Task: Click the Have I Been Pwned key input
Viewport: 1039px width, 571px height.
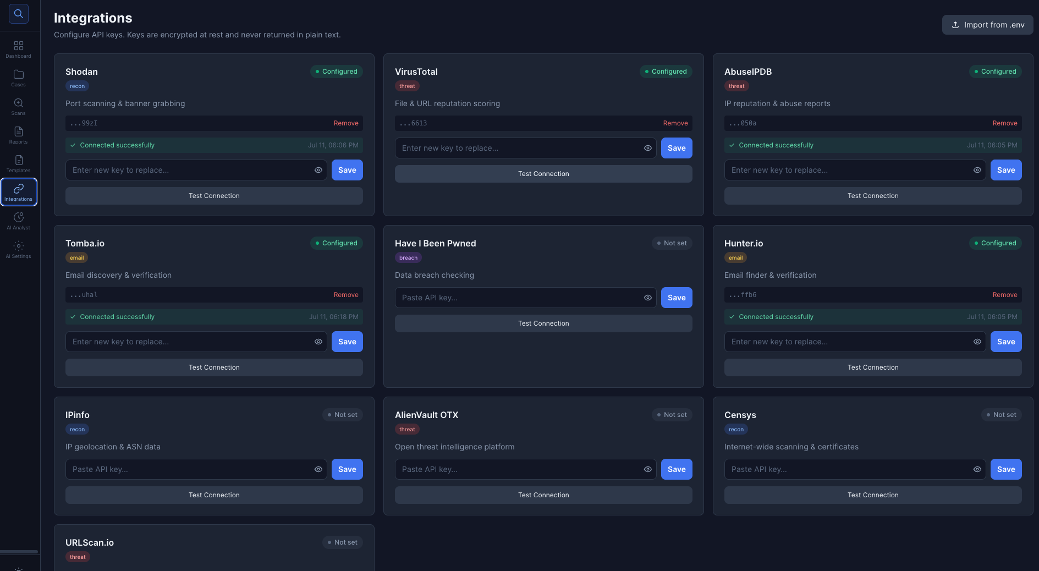Action: pos(526,298)
